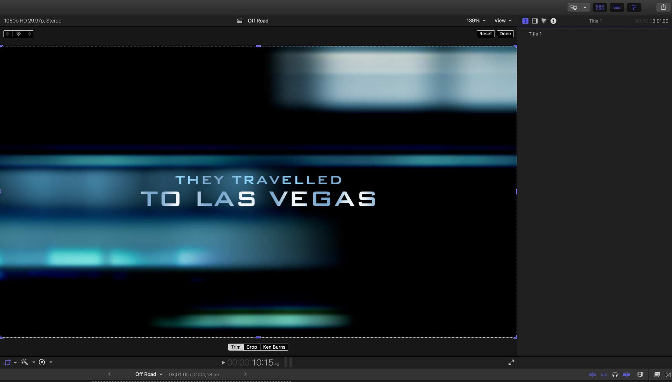672x382 pixels.
Task: Open the View options dropdown
Action: pos(503,21)
